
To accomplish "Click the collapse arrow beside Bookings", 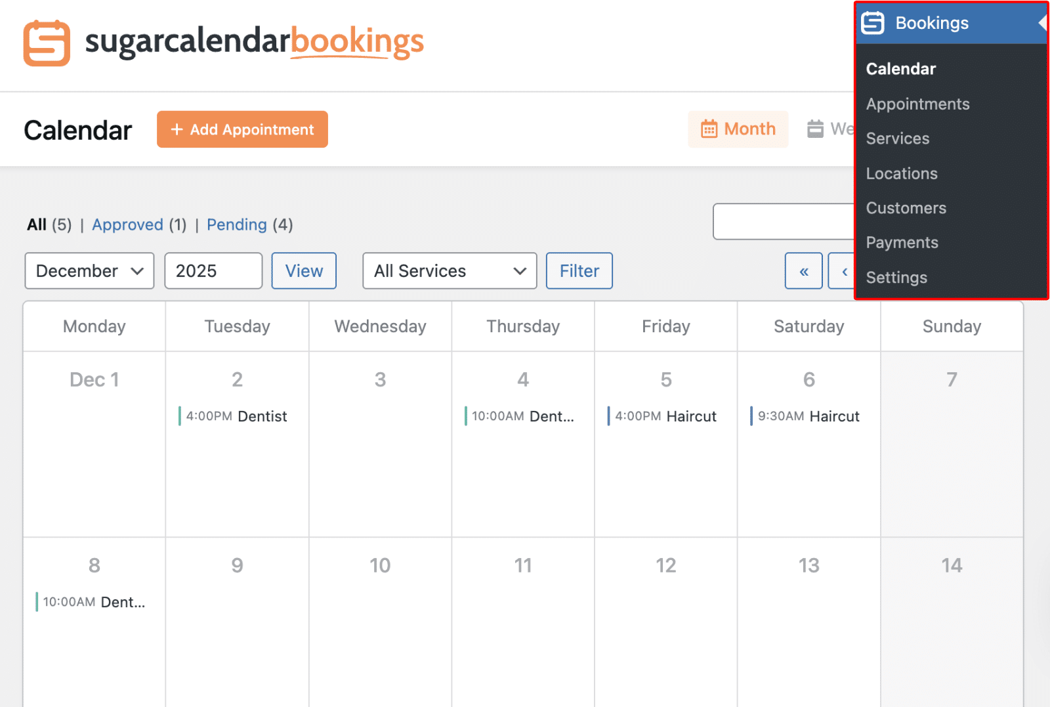I will 1043,22.
